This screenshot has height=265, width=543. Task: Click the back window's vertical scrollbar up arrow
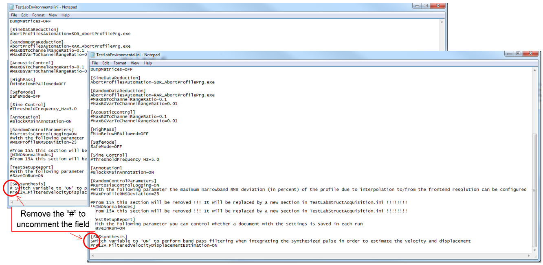(442, 22)
